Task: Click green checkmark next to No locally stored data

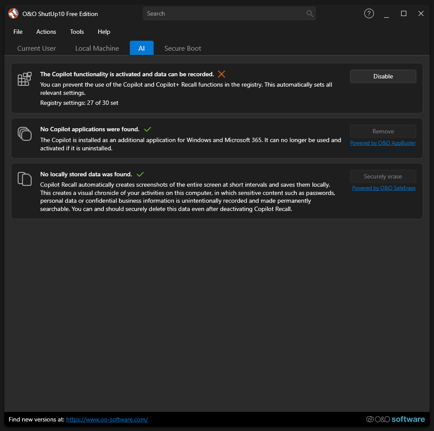Action: pos(140,174)
